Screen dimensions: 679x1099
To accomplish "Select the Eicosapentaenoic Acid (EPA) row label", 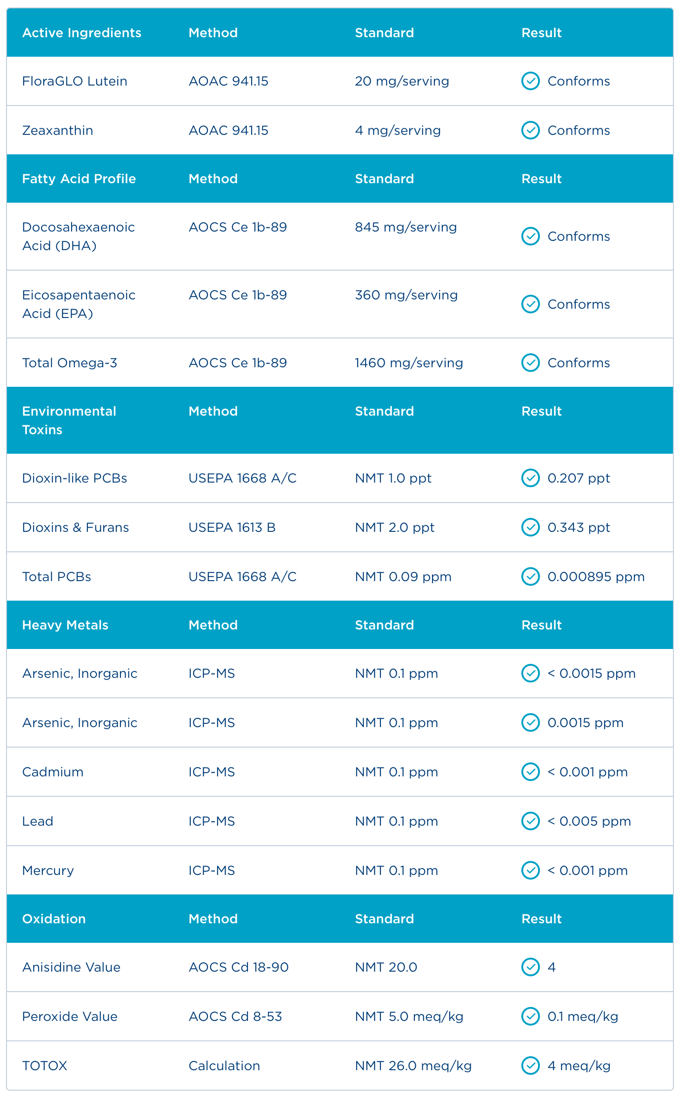I will (x=79, y=304).
